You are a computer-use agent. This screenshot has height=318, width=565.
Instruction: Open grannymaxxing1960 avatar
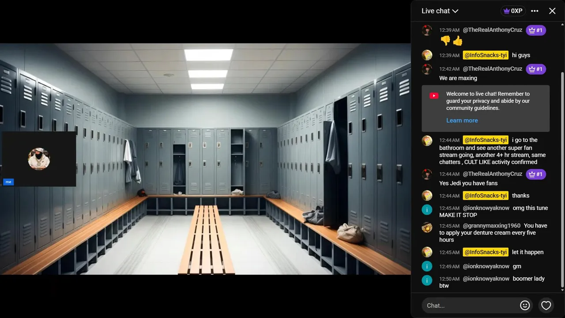[427, 227]
